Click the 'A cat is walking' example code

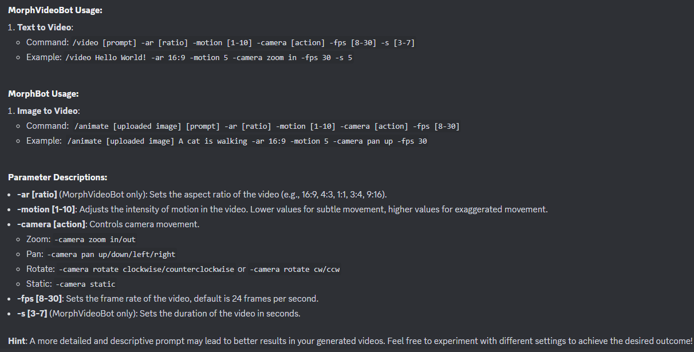pos(247,141)
